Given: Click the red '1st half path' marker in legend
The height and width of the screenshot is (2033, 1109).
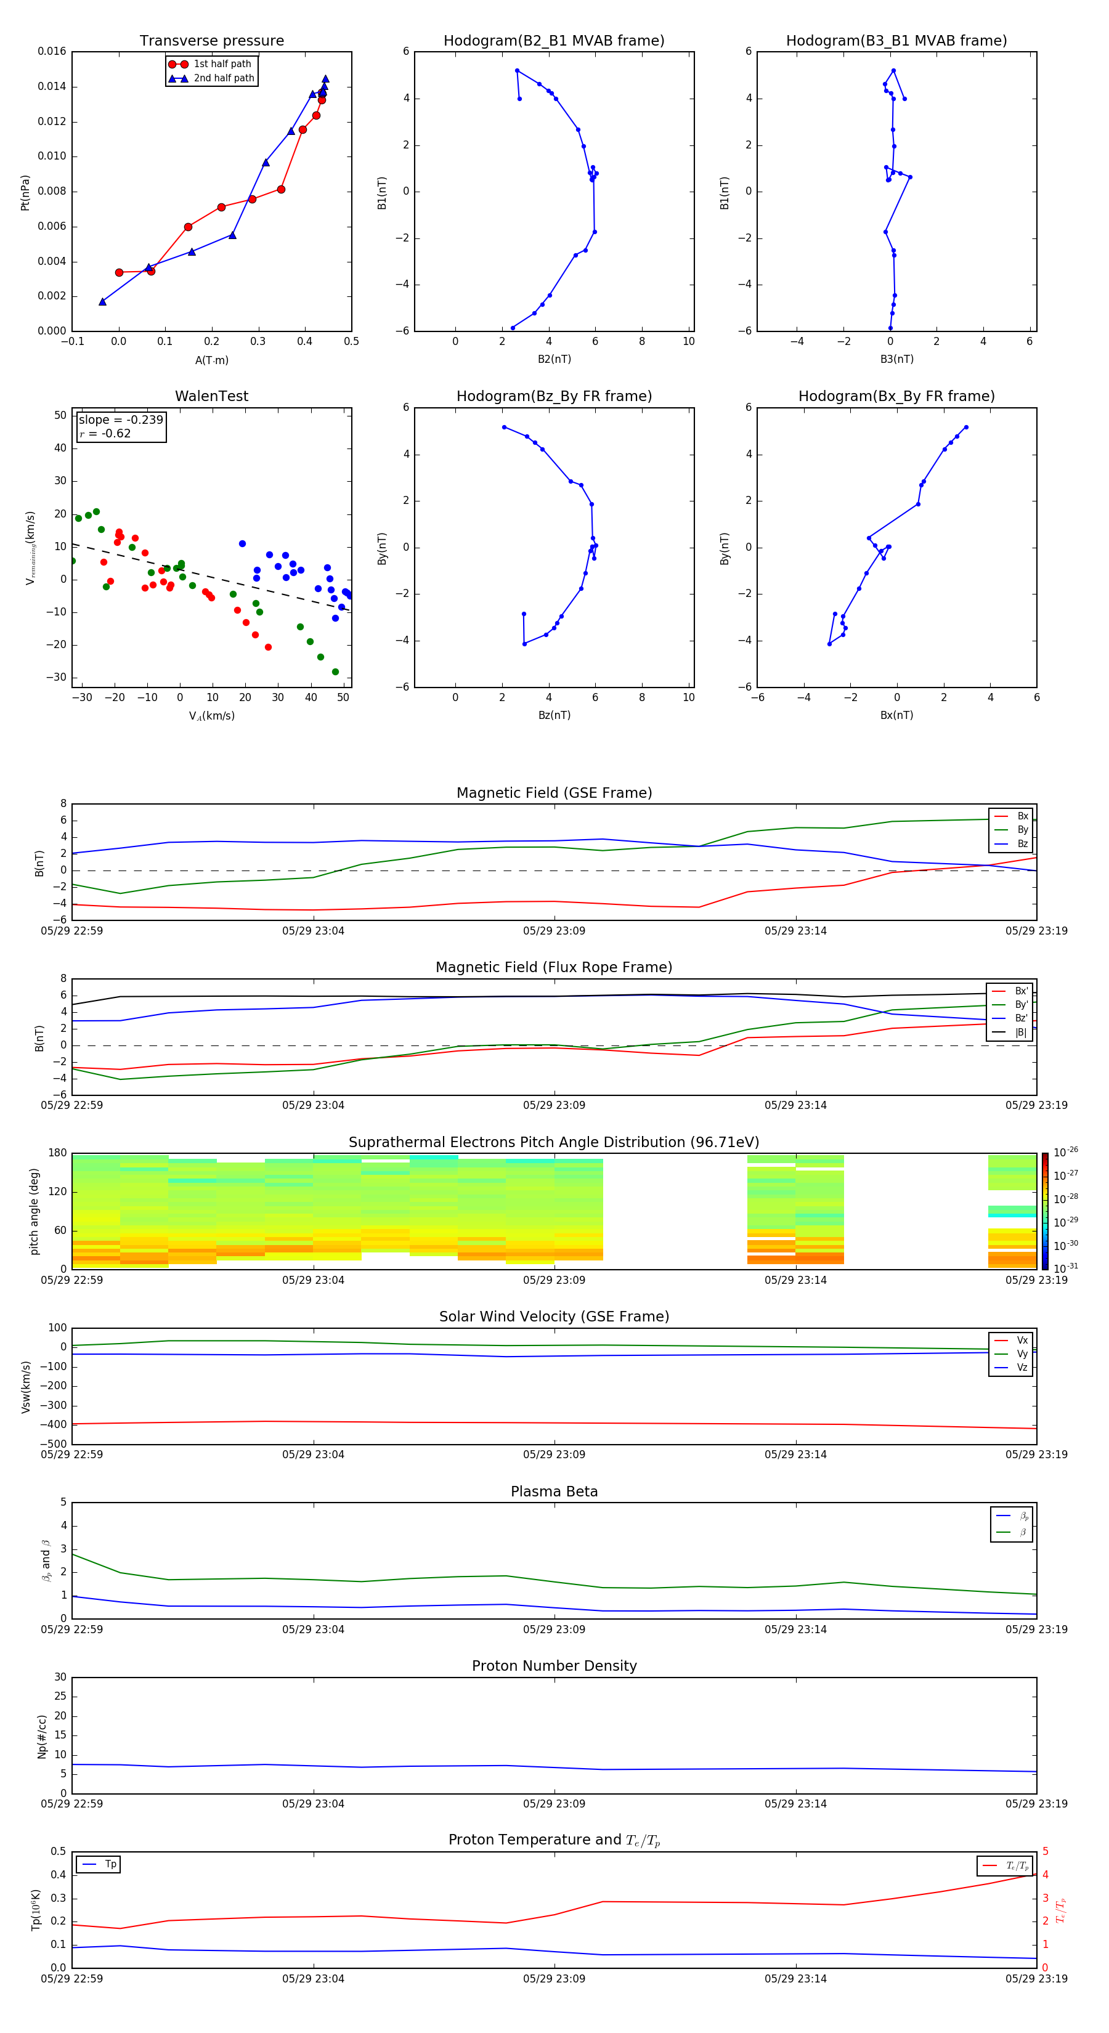Looking at the screenshot, I should point(179,65).
